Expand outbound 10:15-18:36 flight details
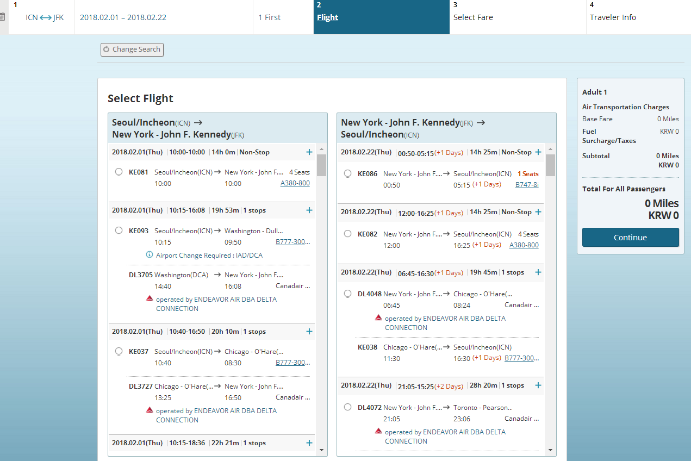 tap(309, 443)
